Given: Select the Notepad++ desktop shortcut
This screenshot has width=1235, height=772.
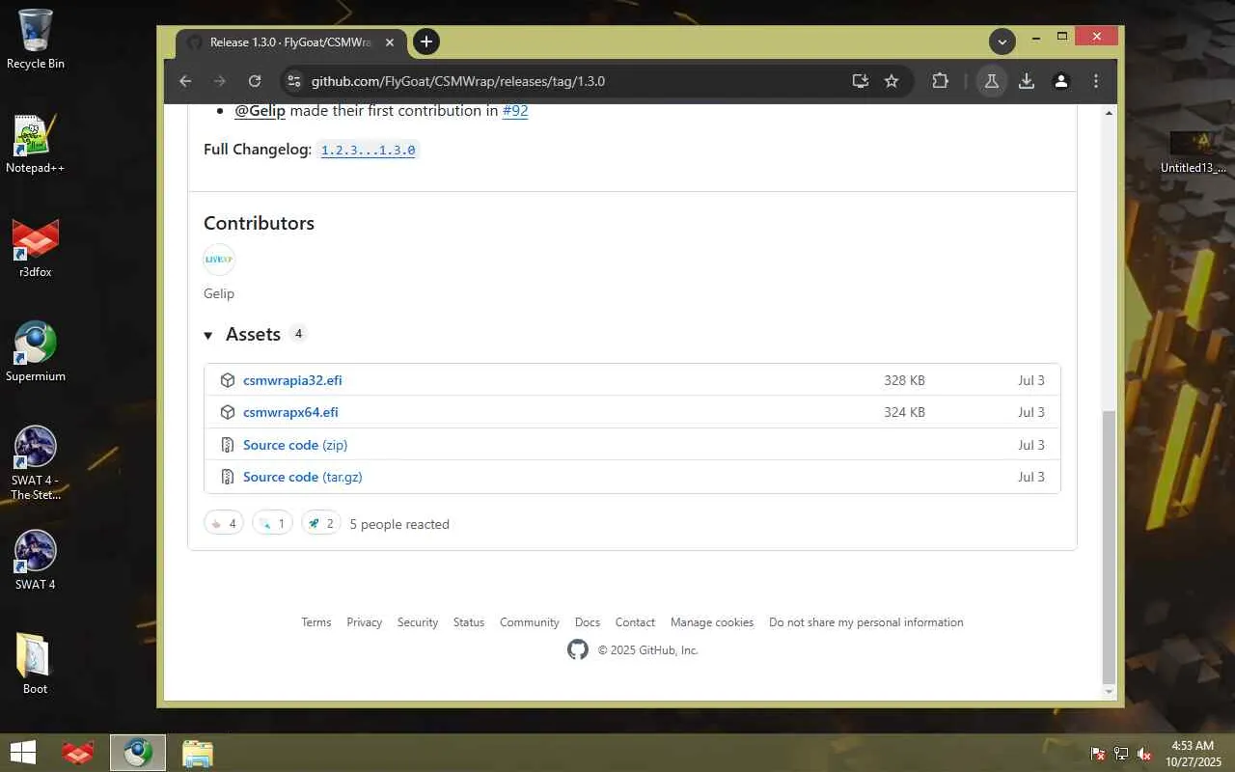Looking at the screenshot, I should pos(36,144).
